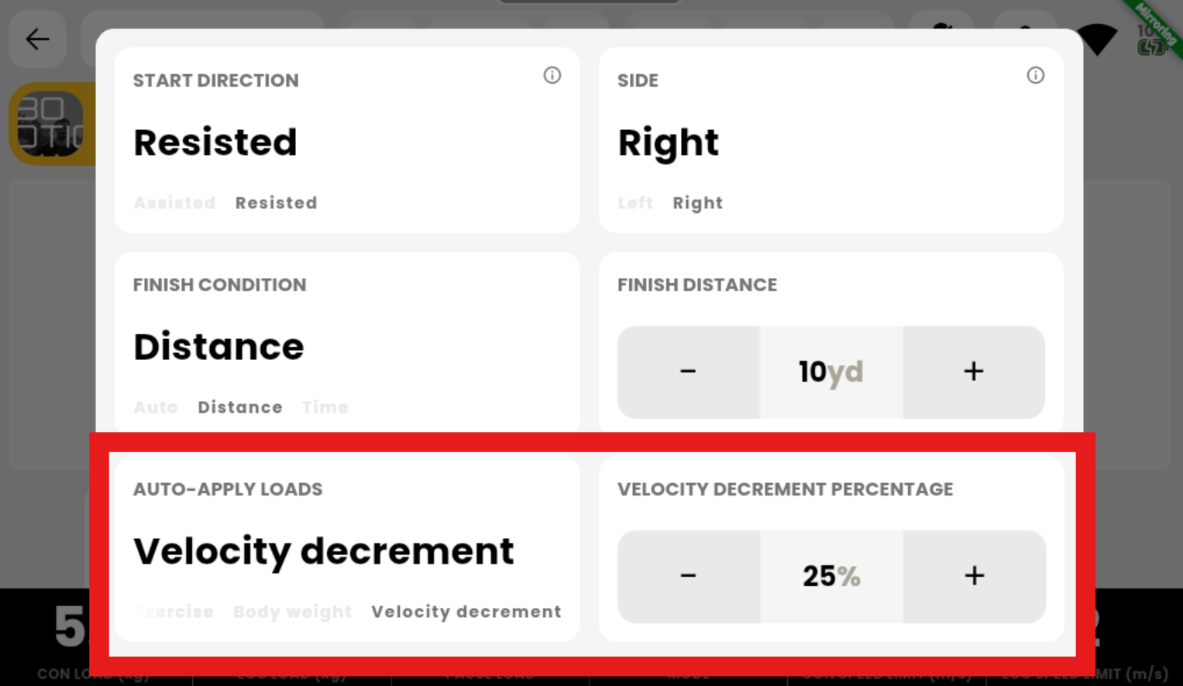Decrease finish distance with minus button
1183x686 pixels.
(688, 372)
